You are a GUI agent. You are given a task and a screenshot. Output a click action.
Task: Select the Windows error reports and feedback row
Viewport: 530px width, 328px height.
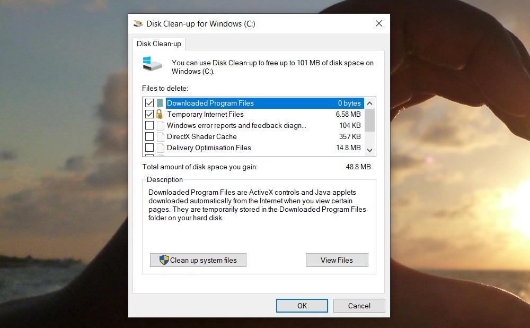236,125
